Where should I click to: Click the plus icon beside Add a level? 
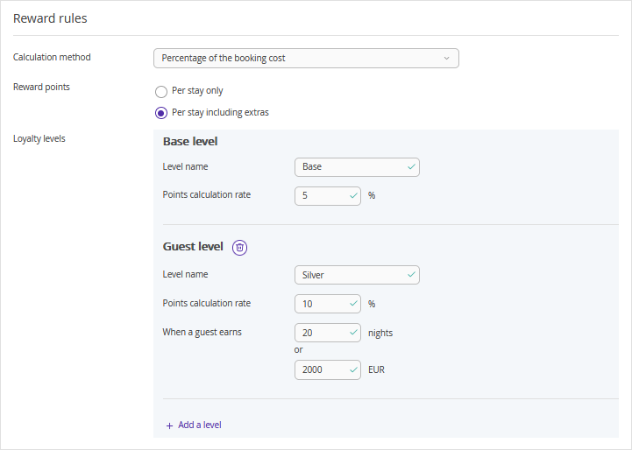click(x=170, y=425)
